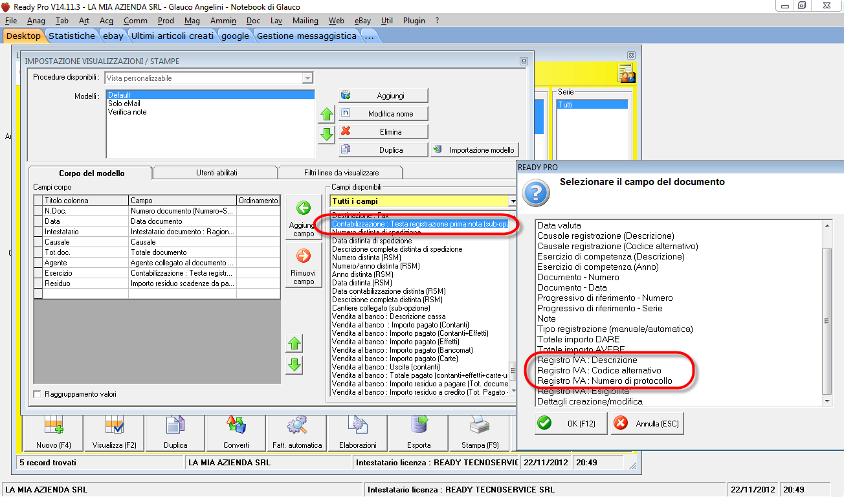The image size is (844, 497).
Task: Click the green Aggiungi campo arrow
Action: [x=304, y=219]
